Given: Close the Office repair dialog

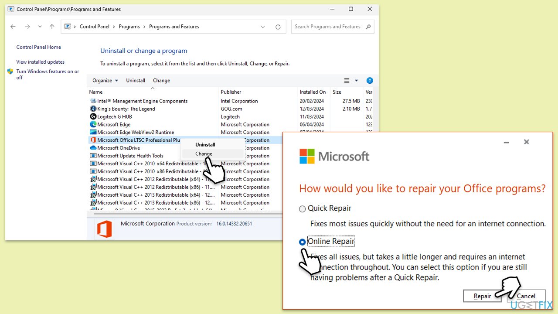Looking at the screenshot, I should pos(526,142).
